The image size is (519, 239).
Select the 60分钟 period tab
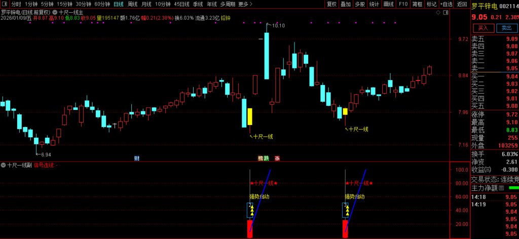point(102,4)
